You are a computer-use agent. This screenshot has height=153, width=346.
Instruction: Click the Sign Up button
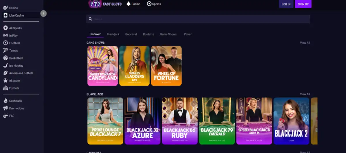pos(303,4)
